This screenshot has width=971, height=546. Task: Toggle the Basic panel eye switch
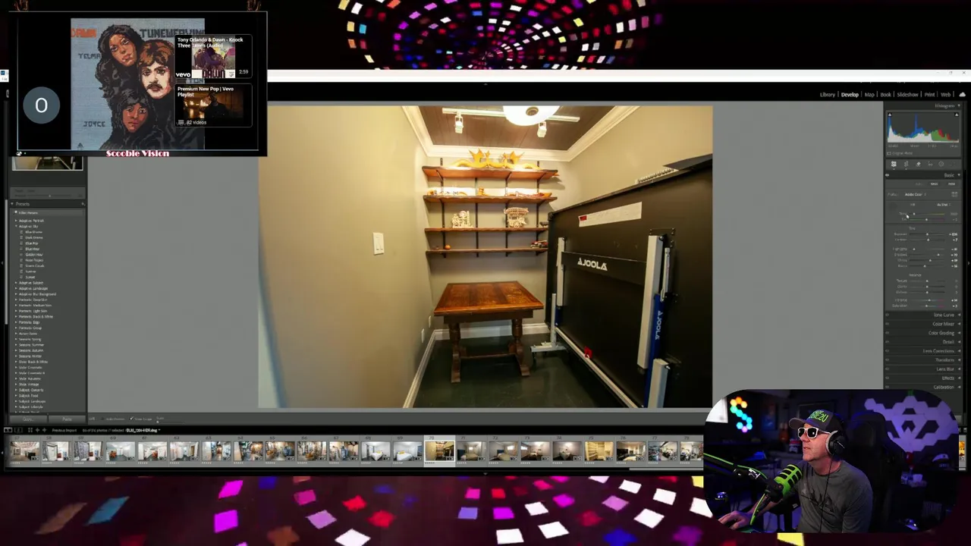click(887, 175)
